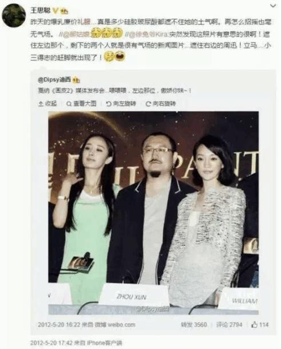Click the verified V badge icon
Image resolution: width=282 pixels, height=349 pixels.
(56, 10)
